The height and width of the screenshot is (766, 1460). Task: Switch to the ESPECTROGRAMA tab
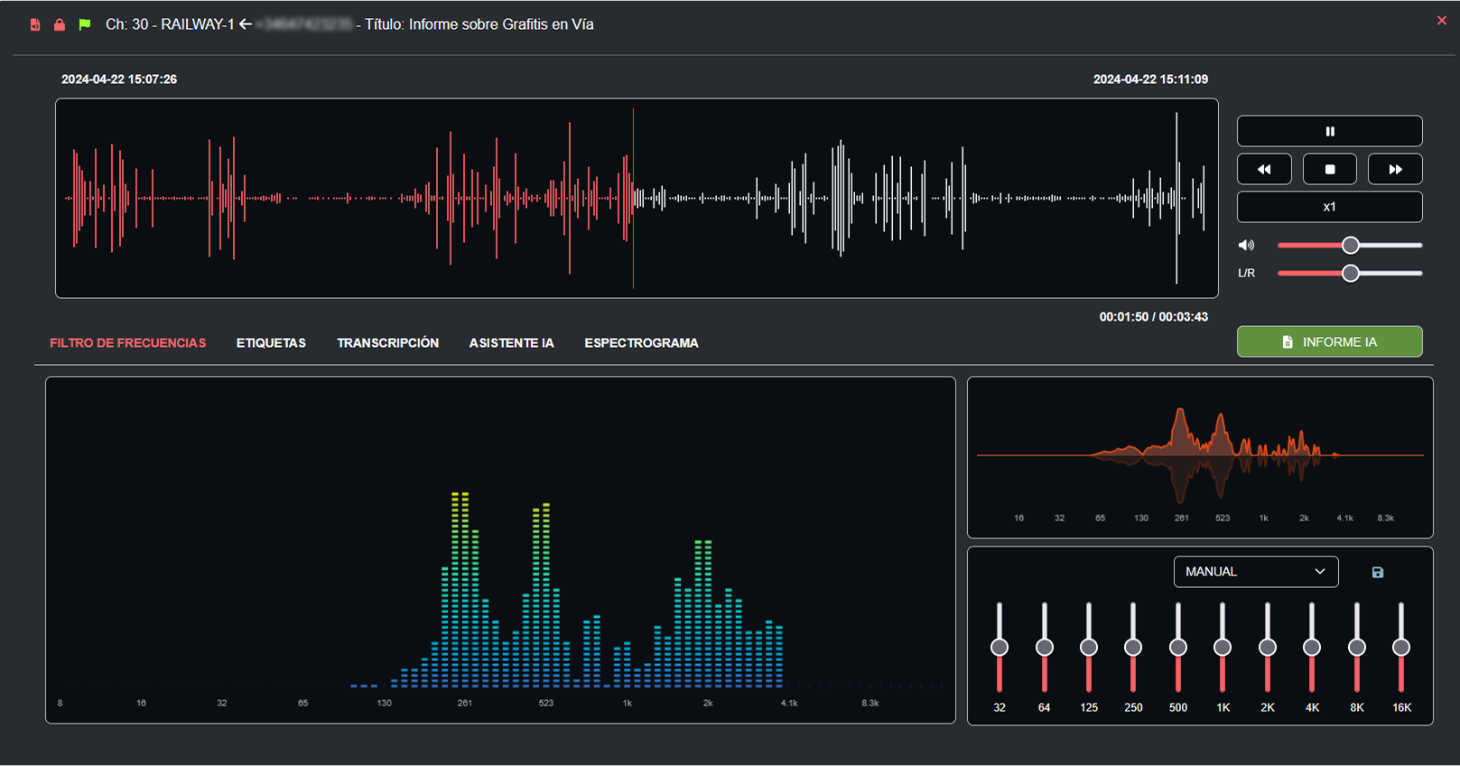point(641,343)
